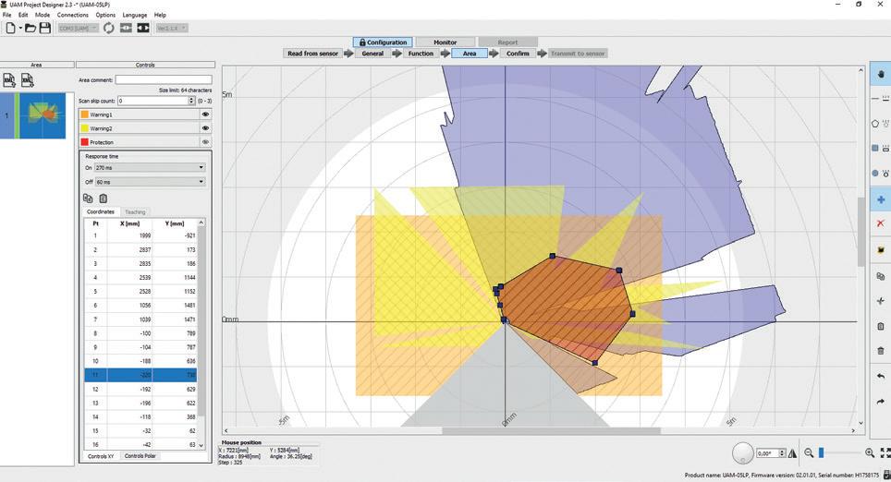This screenshot has width=891, height=482.
Task: Go to the Function step
Action: 421,54
